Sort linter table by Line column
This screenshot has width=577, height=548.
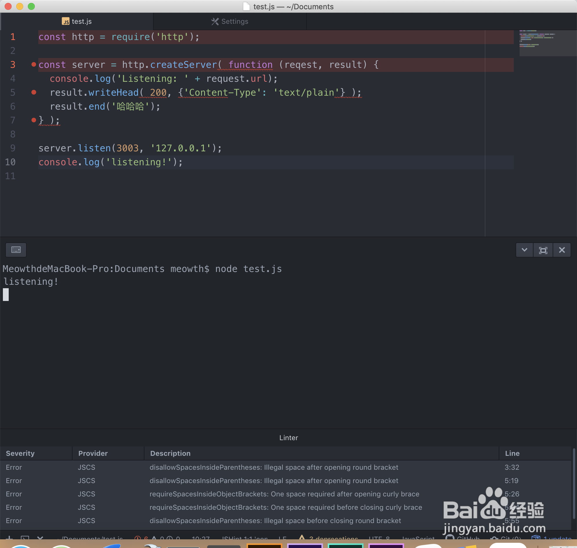coord(512,453)
